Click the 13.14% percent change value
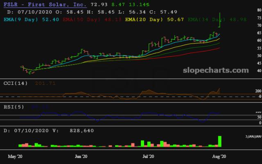Image resolution: width=262 pixels, height=164 pixels. click(139, 4)
